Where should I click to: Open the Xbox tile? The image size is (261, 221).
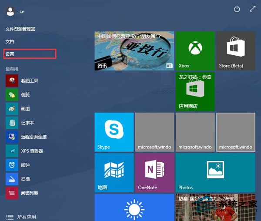[x=195, y=51]
